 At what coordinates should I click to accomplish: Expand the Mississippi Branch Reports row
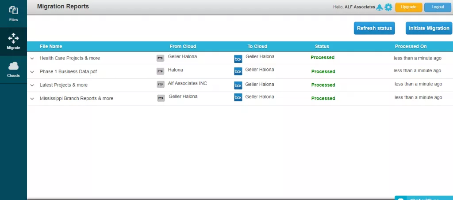pos(32,99)
